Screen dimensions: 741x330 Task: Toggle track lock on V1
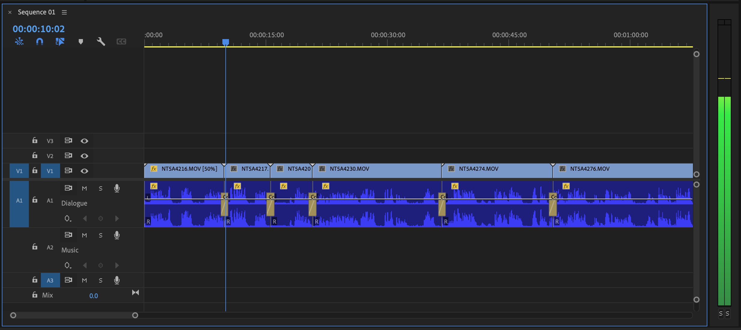35,170
